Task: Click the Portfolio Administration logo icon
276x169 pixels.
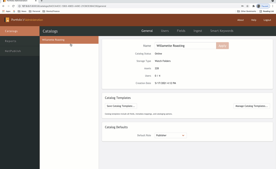Action: 7,20
